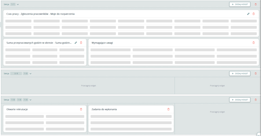Viewport: 261px width, 136px height.
Task: Click pencil icon on Suma przepracowanych godzin widget
Action: pyautogui.click(x=76, y=43)
